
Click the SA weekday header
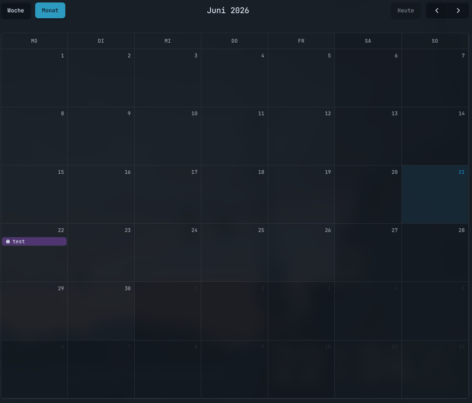pos(368,41)
